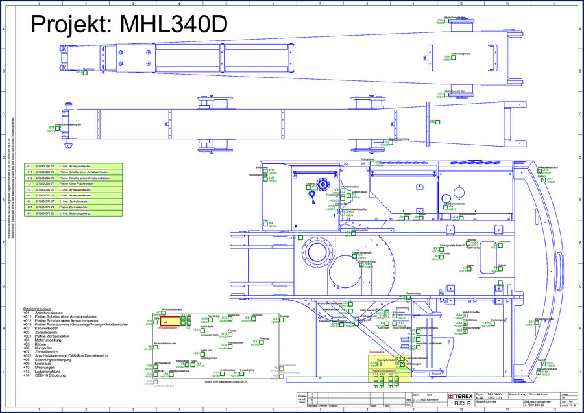Select the -S43 pressure switch marker
Viewport: 584px width, 413px height.
click(x=419, y=347)
